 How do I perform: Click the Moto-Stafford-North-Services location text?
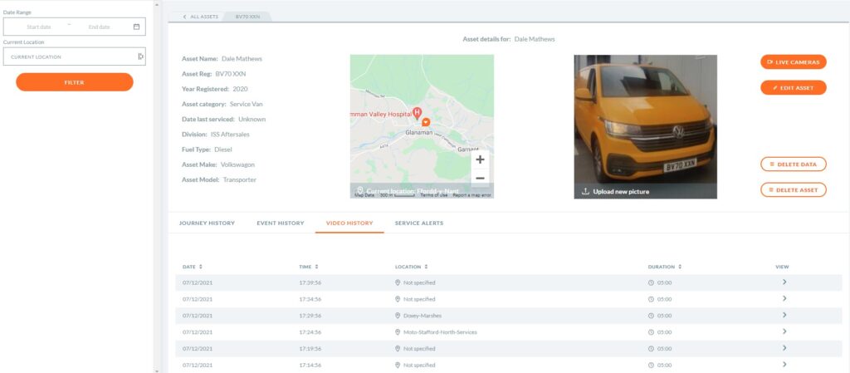440,331
